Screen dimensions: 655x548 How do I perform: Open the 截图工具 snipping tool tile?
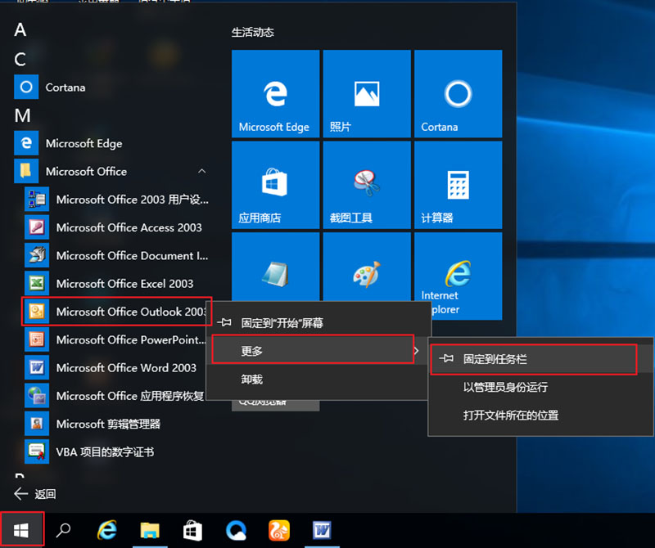367,185
